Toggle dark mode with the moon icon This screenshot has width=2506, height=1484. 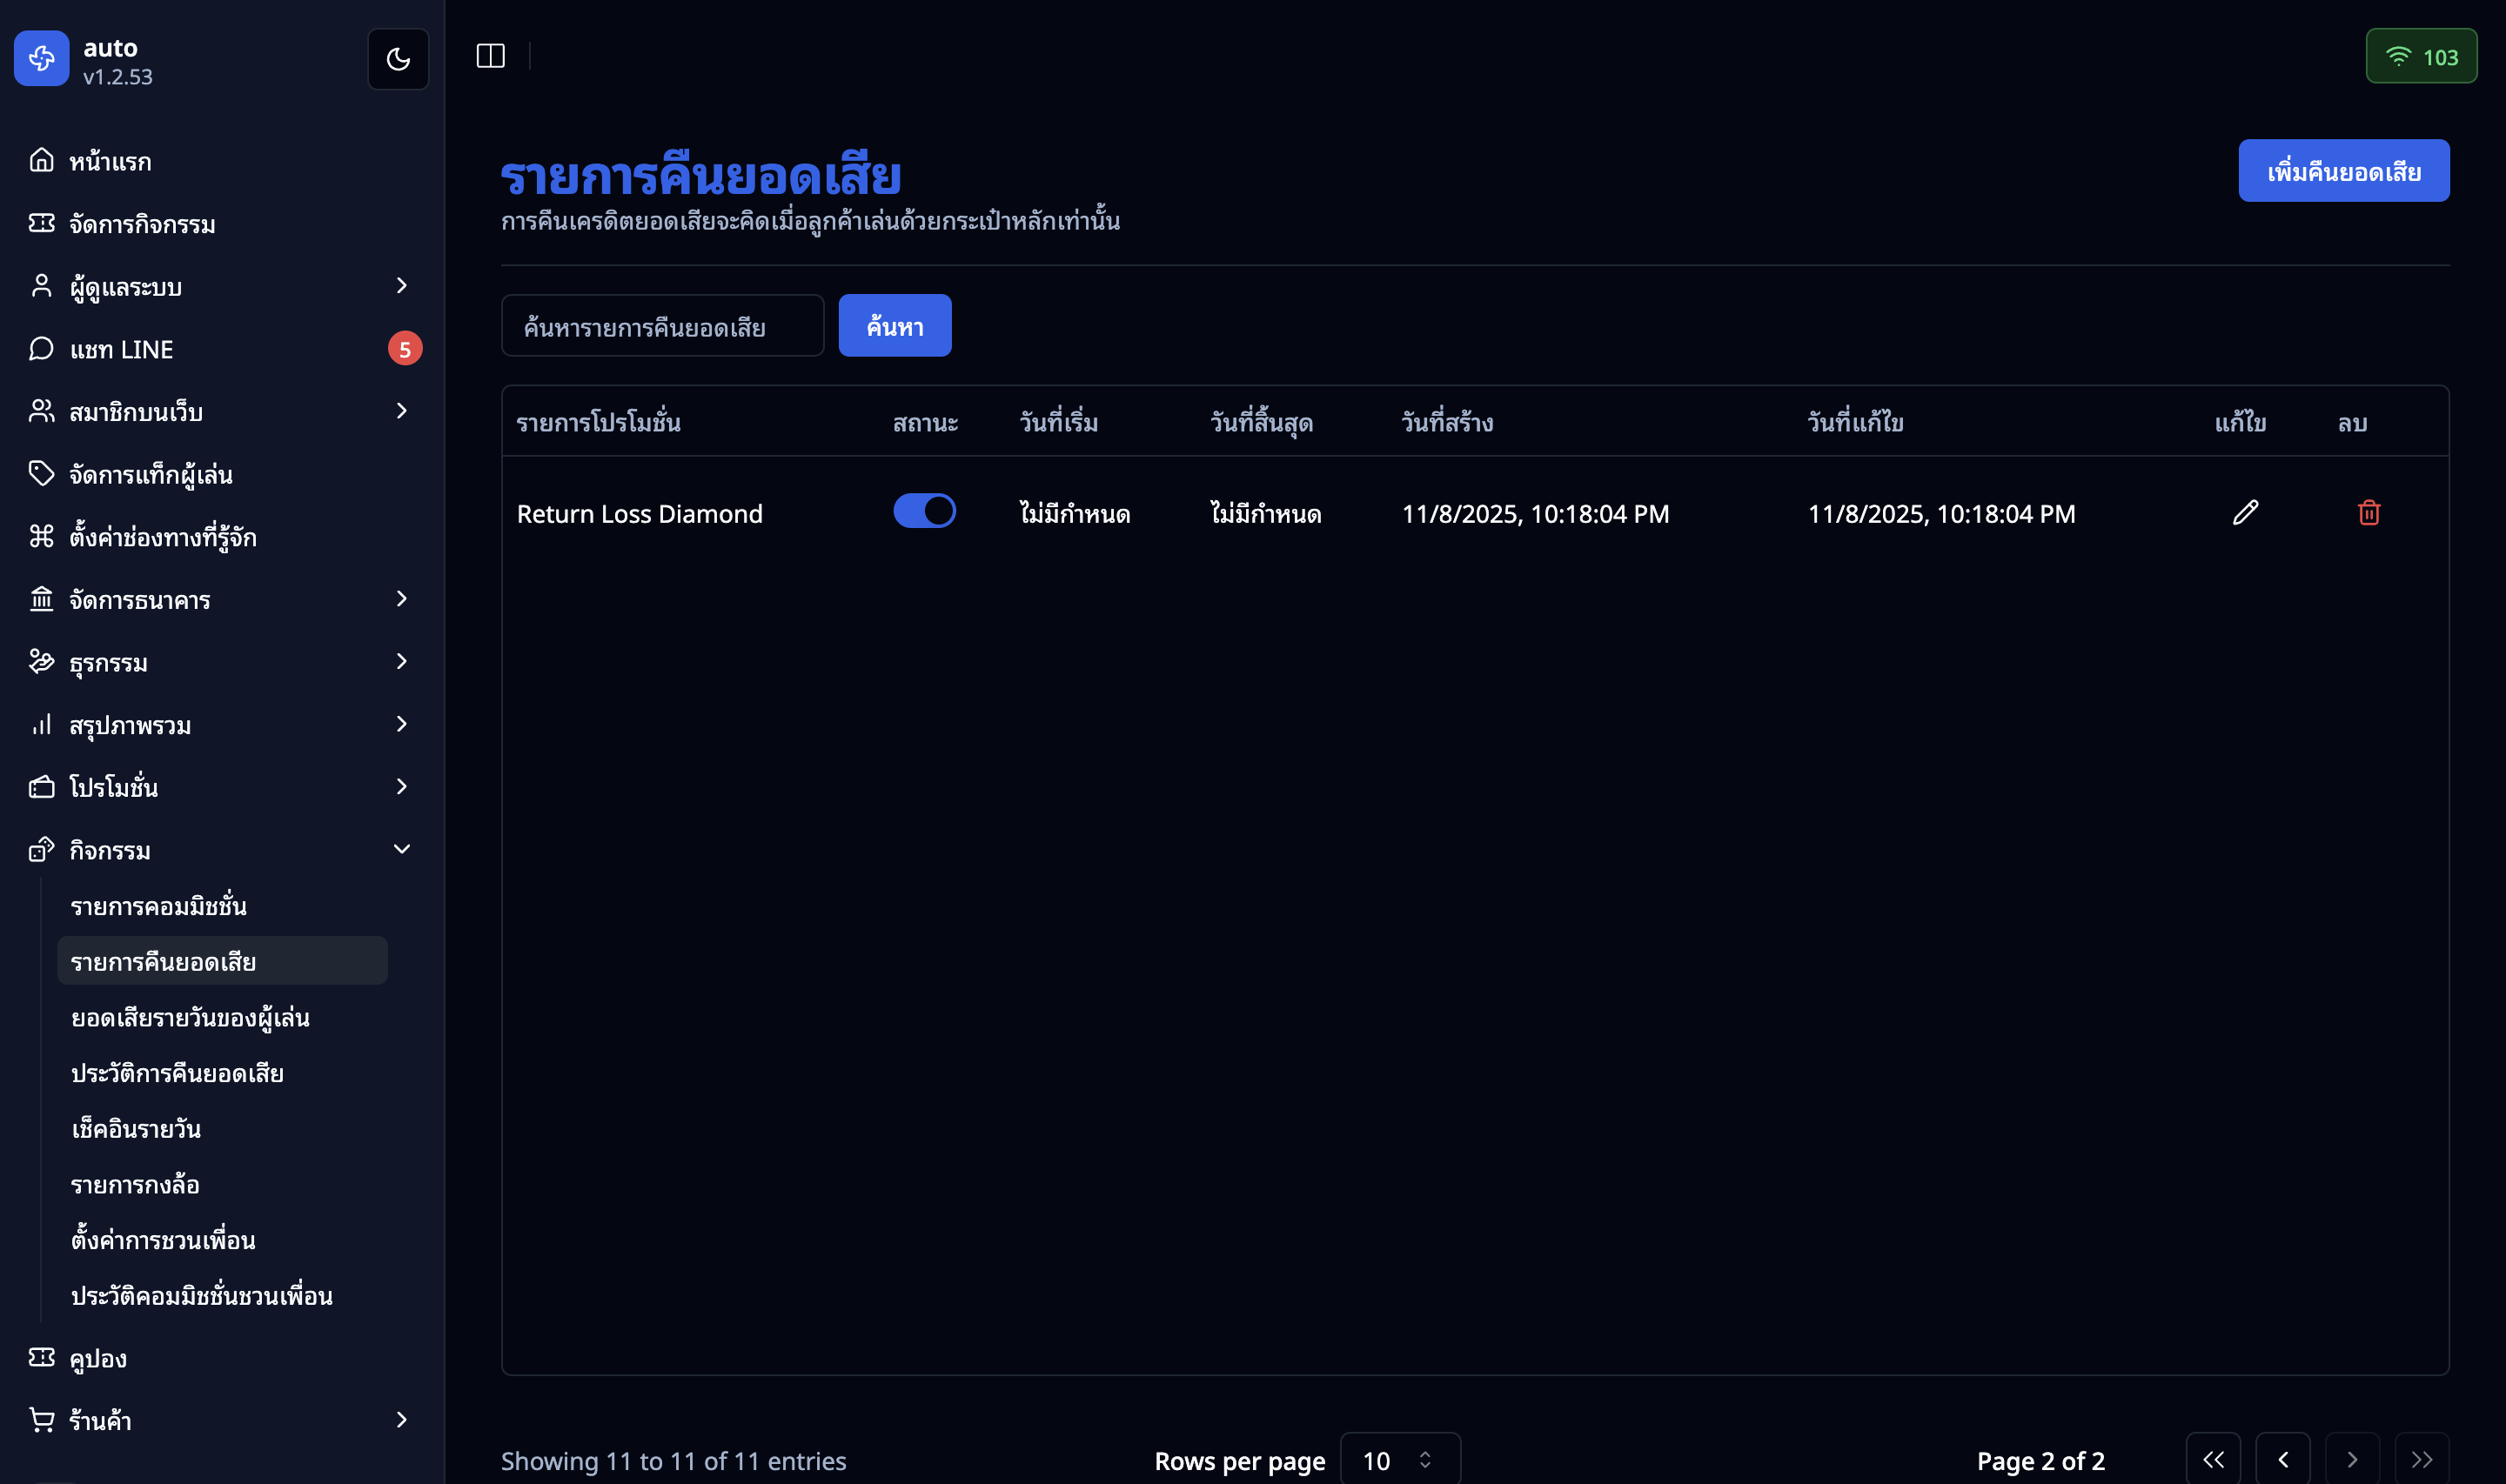[398, 59]
